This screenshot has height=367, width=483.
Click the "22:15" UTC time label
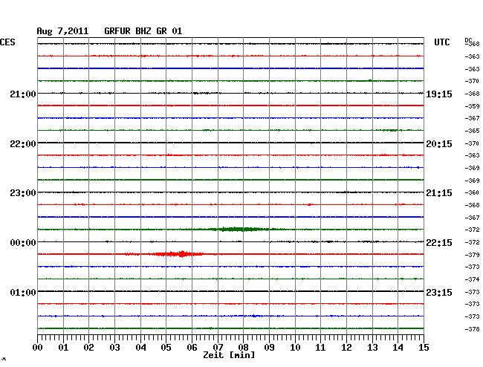coord(439,243)
